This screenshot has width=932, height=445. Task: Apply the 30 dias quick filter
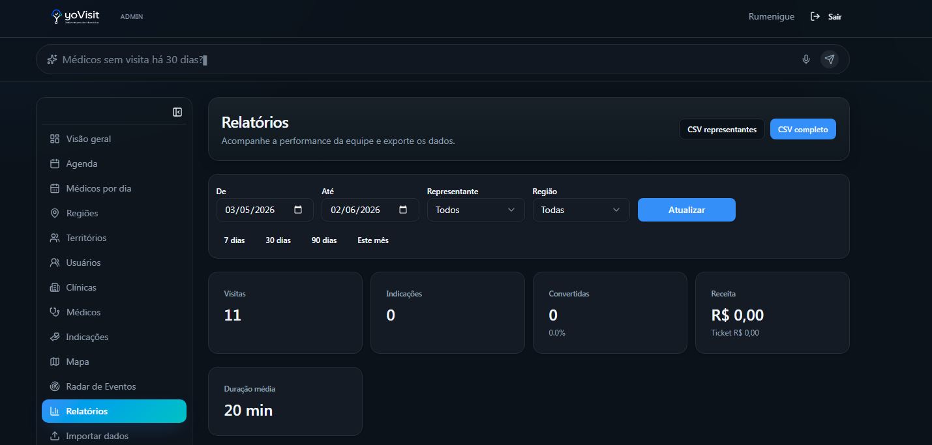(278, 240)
